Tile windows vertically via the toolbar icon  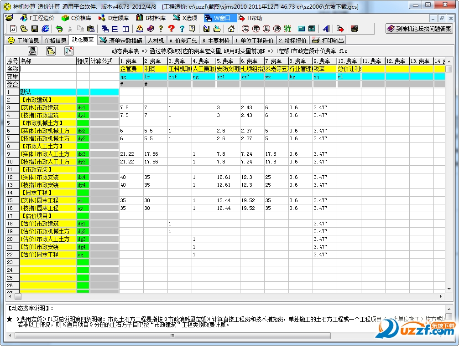pyautogui.click(x=125, y=29)
